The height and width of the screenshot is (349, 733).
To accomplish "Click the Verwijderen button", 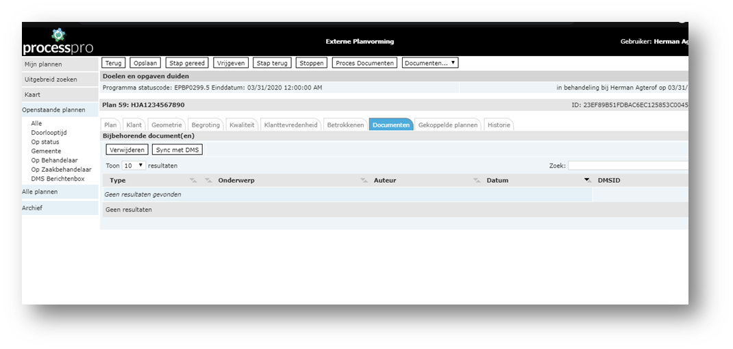I will coord(127,150).
